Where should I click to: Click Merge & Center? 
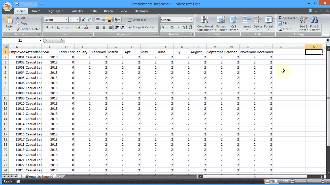pyautogui.click(x=142, y=27)
